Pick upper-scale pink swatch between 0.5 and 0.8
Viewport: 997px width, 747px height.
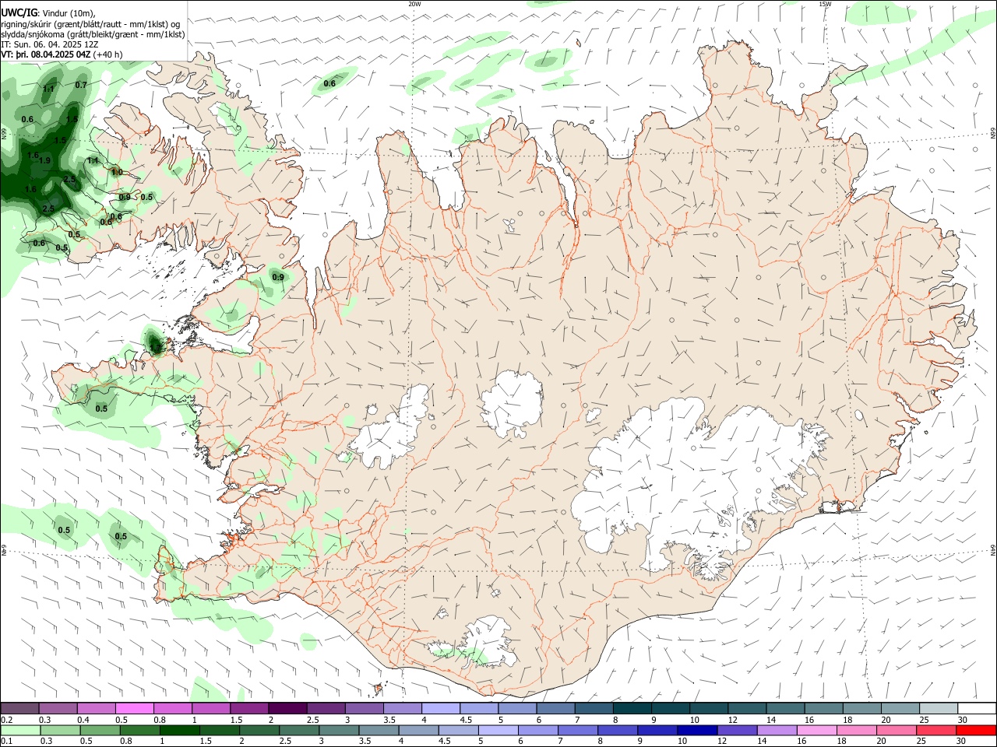(134, 708)
